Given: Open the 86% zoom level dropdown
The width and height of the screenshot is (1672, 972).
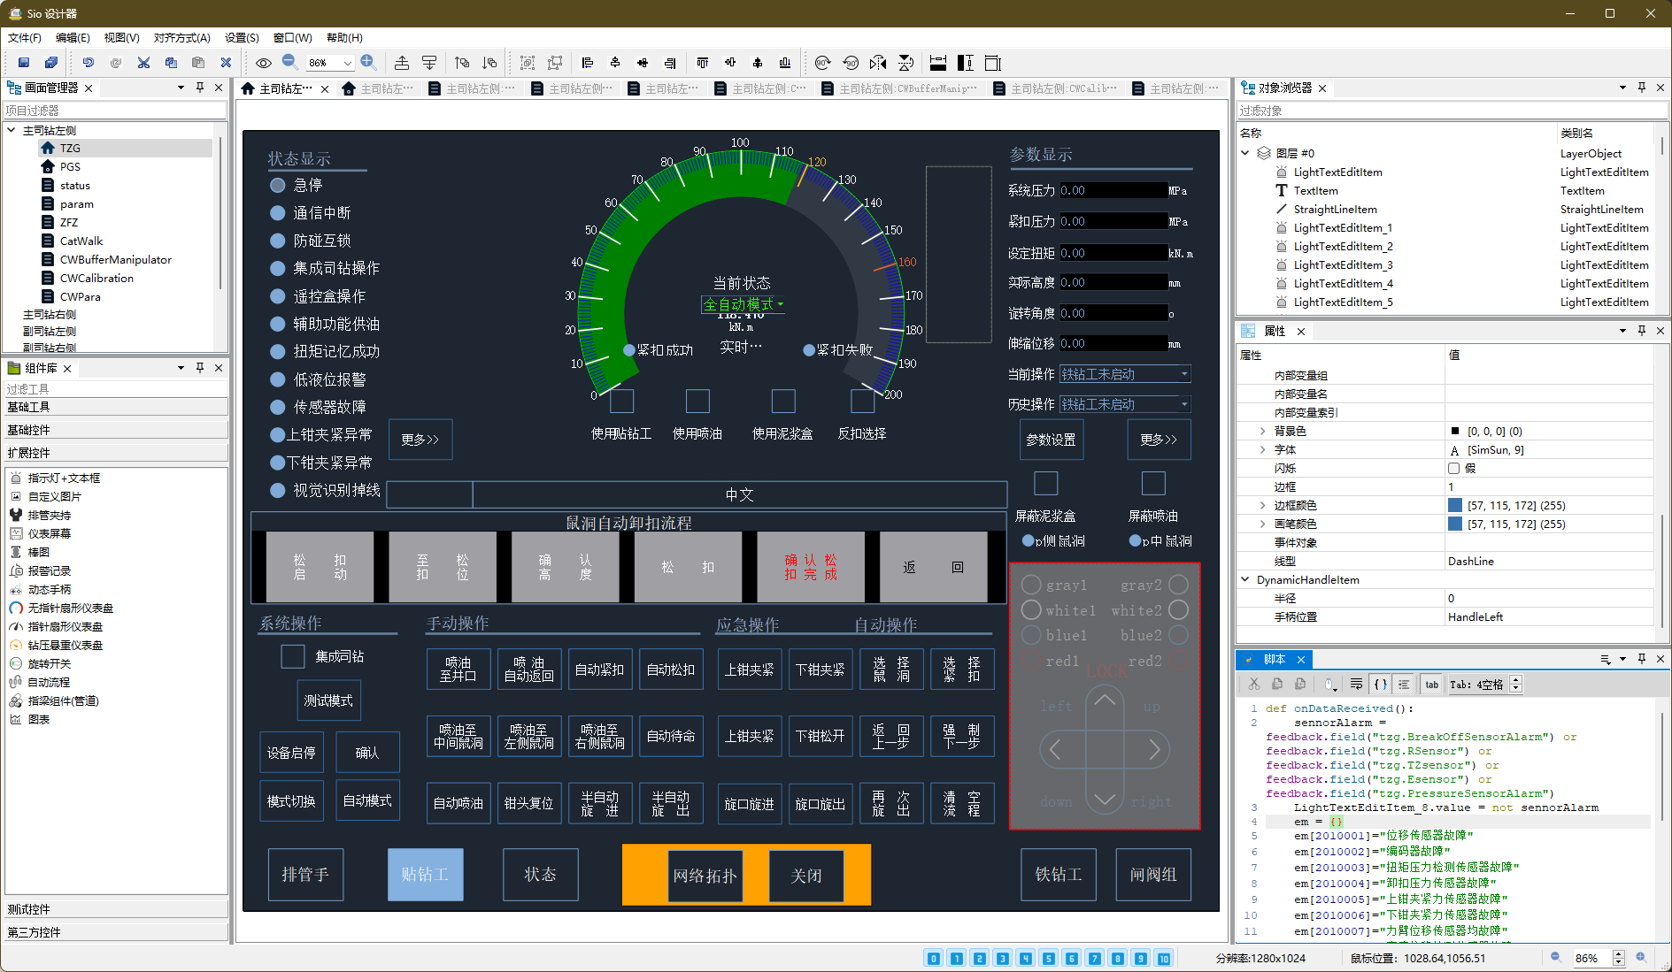Looking at the screenshot, I should click(347, 63).
